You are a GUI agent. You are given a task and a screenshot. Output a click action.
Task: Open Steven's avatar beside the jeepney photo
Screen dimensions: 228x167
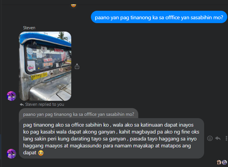coord(11,96)
